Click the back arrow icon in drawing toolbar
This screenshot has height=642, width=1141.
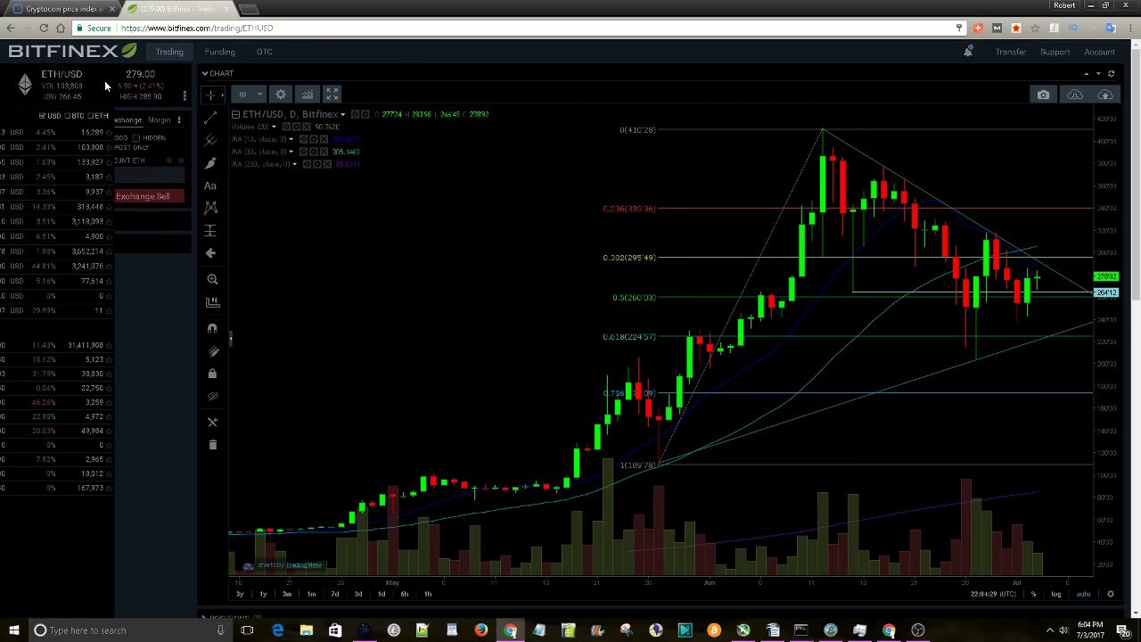tap(210, 253)
